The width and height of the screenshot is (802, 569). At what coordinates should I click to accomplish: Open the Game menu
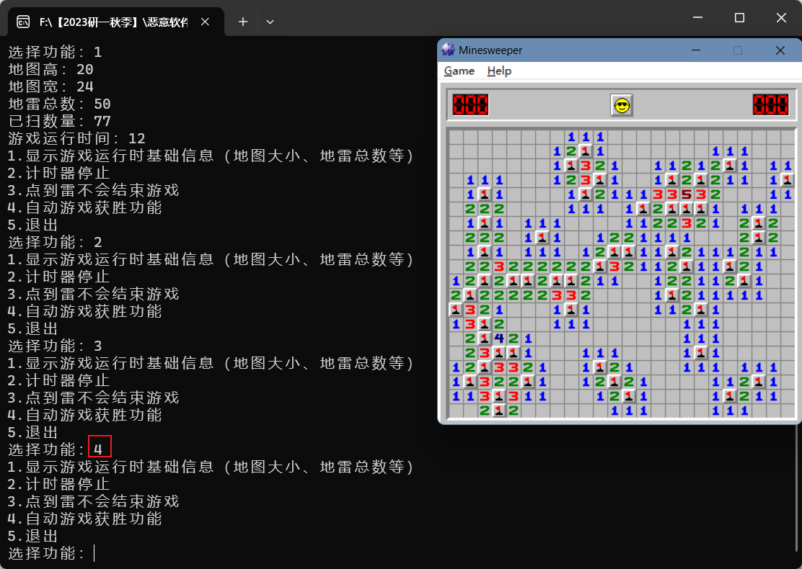click(x=459, y=71)
